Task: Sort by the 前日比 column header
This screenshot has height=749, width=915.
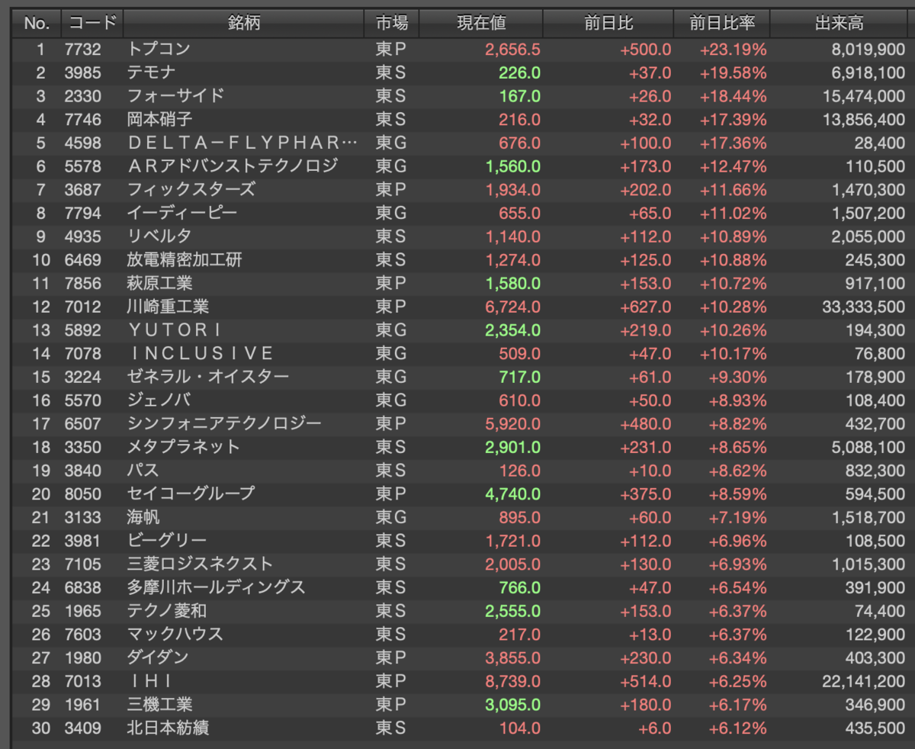Action: click(x=608, y=23)
